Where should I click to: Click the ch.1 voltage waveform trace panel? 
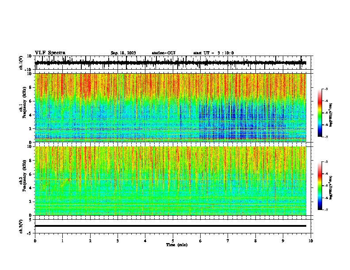(x=172, y=63)
